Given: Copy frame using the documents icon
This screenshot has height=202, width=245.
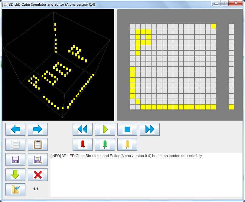Looking at the screenshot, I should pyautogui.click(x=15, y=144).
